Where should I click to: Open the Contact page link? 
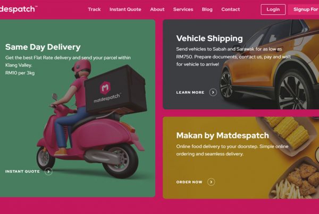[231, 10]
